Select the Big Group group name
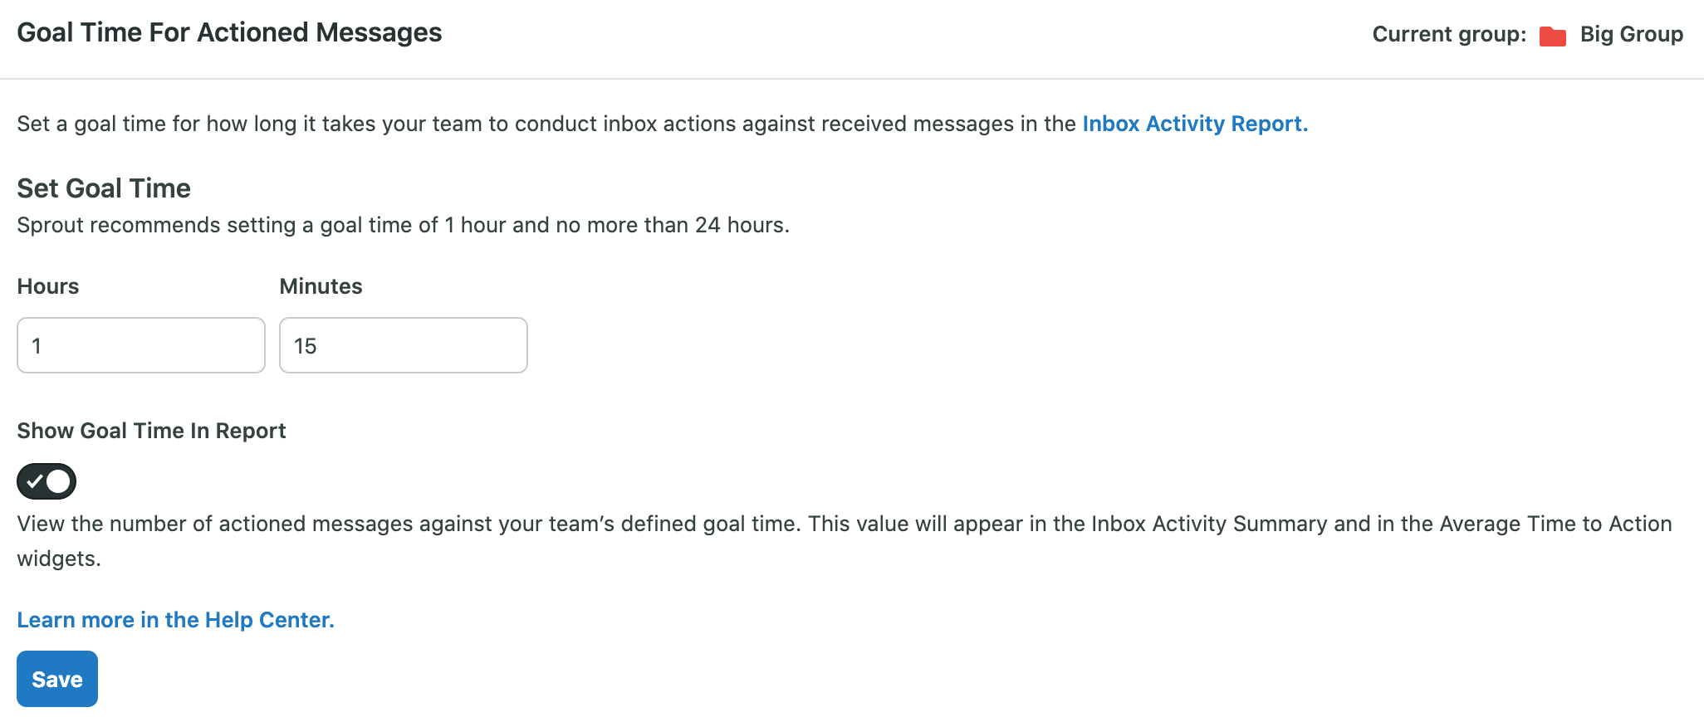Screen dimensions: 1704x722 [x=1630, y=34]
